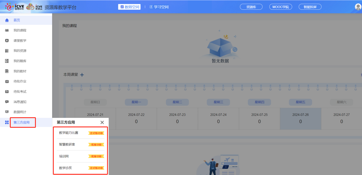Select the 教师空间 tab

click(x=129, y=7)
